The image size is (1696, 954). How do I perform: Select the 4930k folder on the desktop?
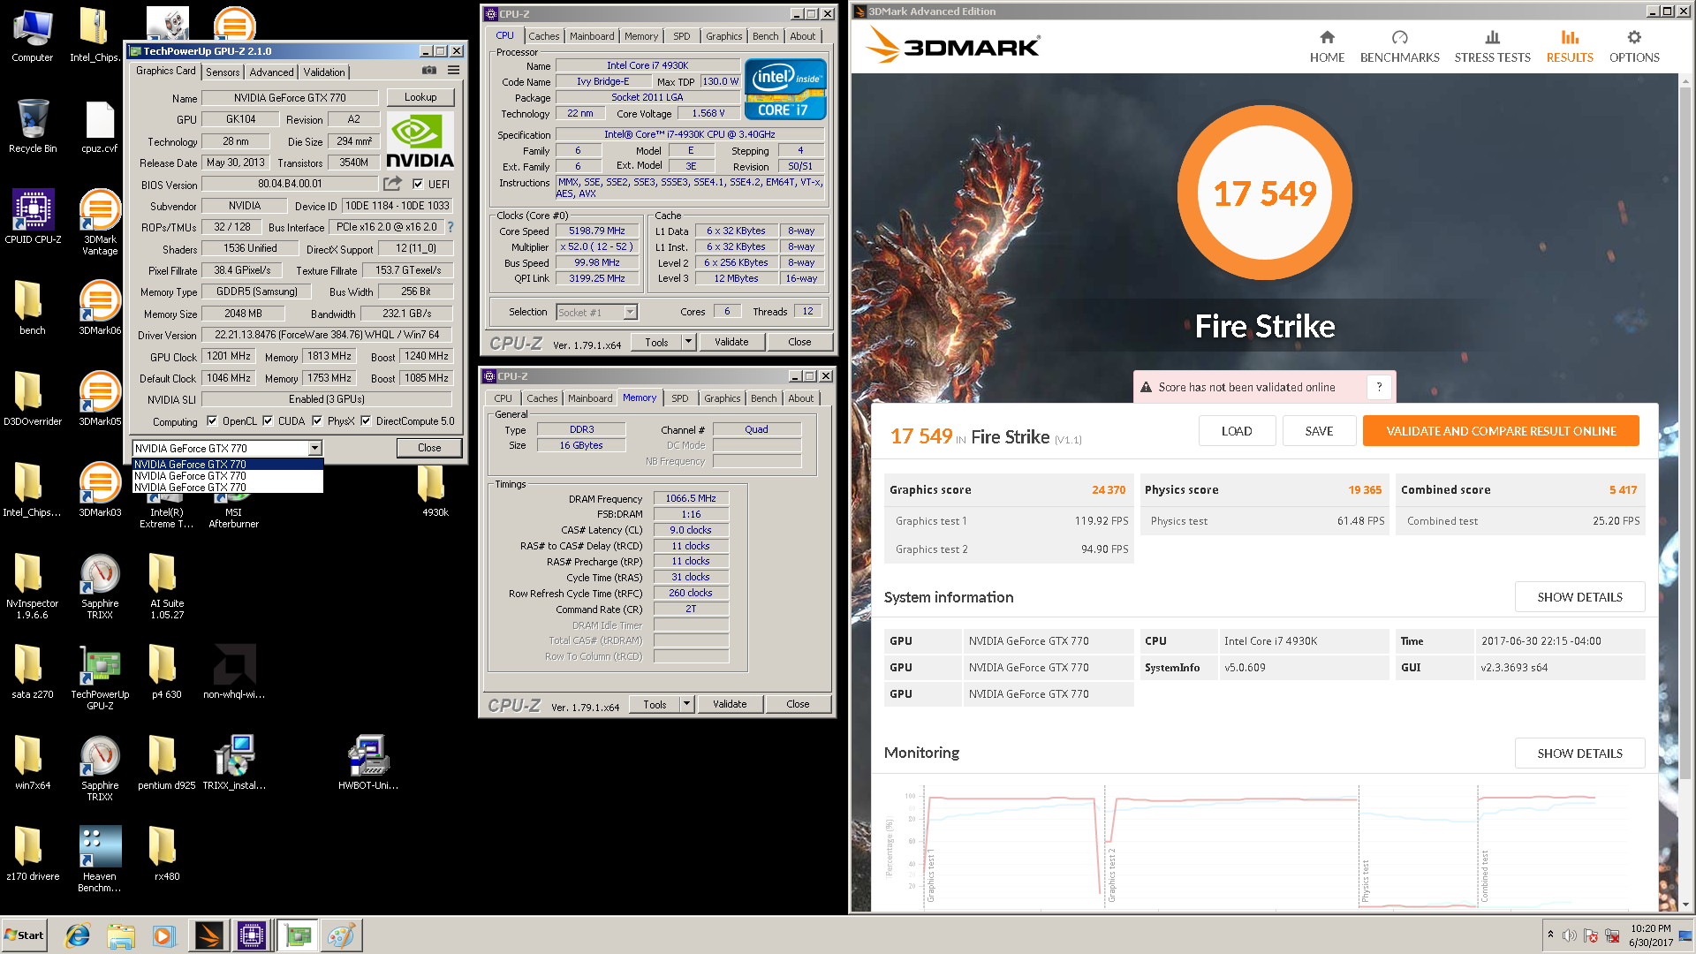tap(433, 491)
